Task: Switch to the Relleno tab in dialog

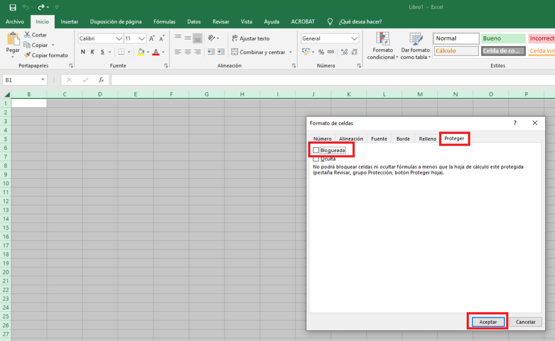Action: [427, 139]
